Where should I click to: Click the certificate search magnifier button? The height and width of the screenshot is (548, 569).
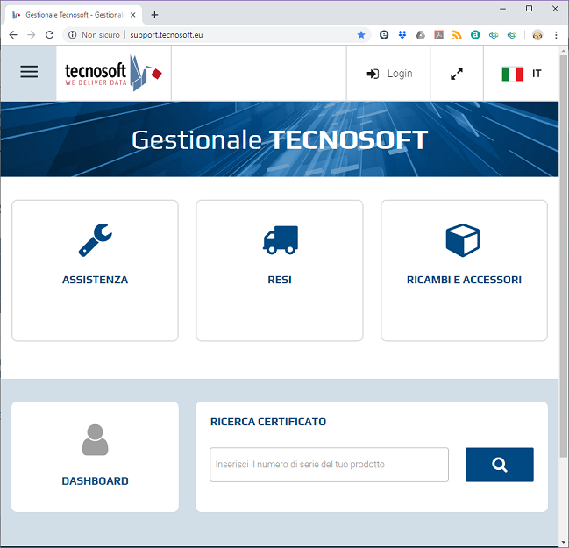tap(500, 465)
